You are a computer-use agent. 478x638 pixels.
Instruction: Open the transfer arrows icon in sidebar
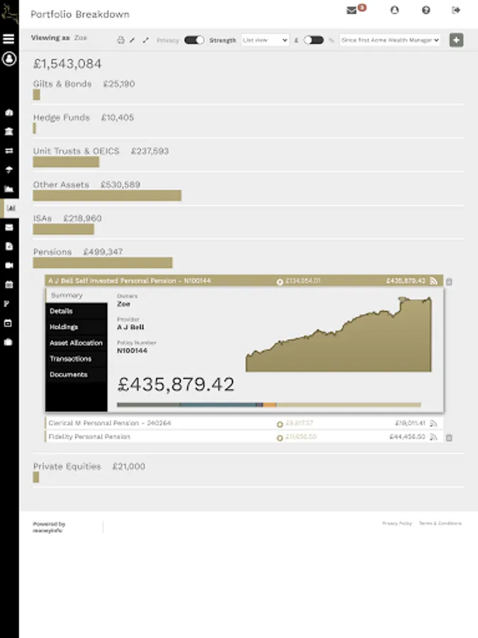(x=9, y=150)
